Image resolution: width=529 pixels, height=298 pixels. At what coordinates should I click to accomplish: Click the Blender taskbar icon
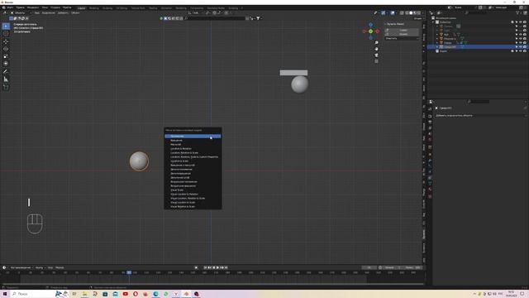[x=186, y=294]
